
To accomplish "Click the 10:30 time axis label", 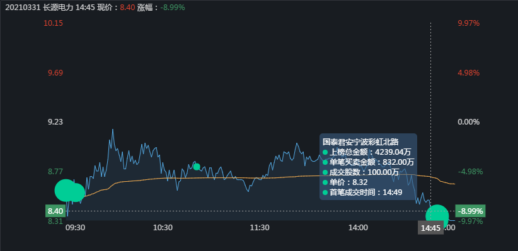I will pyautogui.click(x=162, y=228).
